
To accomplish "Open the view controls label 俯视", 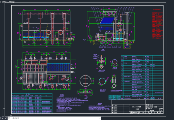I will [4, 2].
